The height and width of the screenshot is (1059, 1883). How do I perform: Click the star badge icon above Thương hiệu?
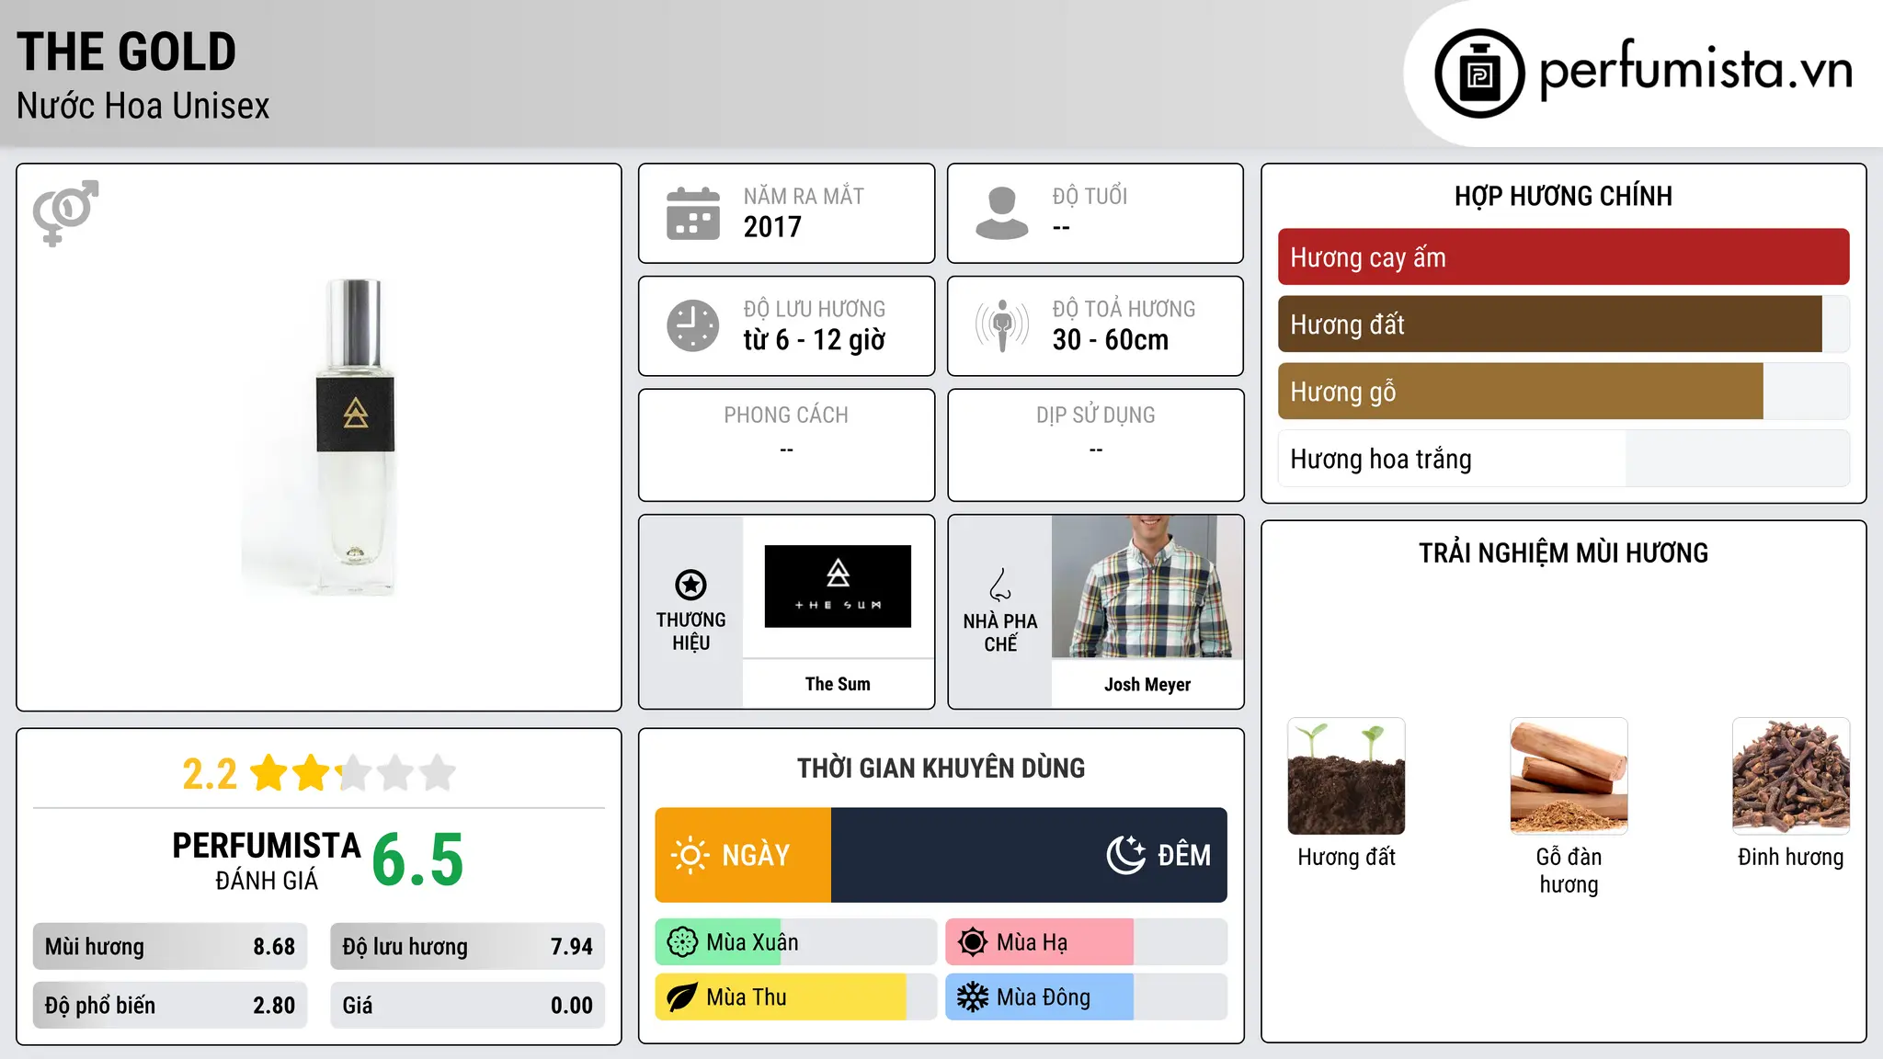pos(690,585)
